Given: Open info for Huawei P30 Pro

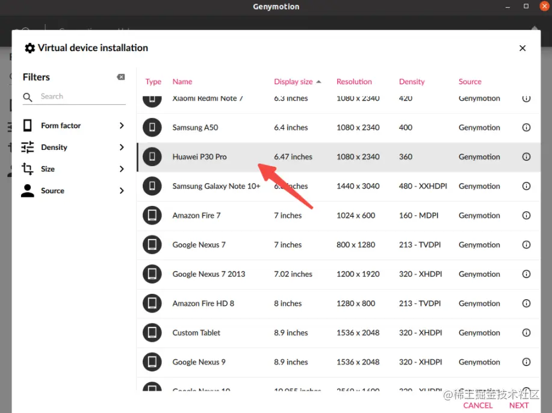Looking at the screenshot, I should coord(526,157).
